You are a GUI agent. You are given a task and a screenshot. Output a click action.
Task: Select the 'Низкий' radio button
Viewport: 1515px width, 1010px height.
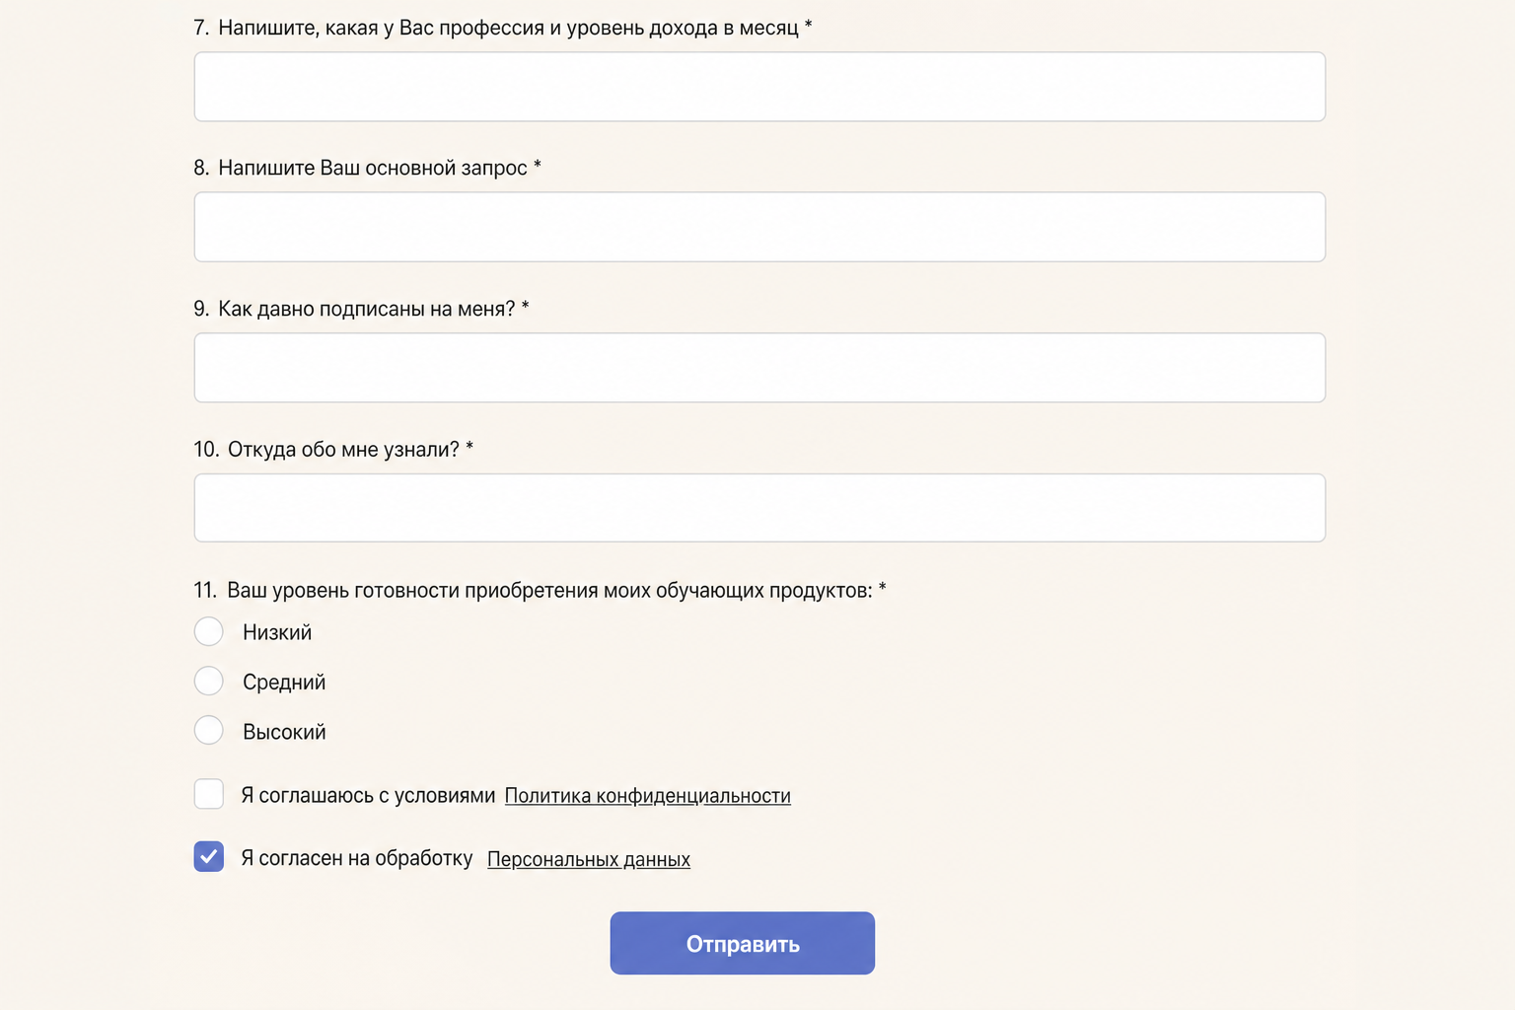209,631
